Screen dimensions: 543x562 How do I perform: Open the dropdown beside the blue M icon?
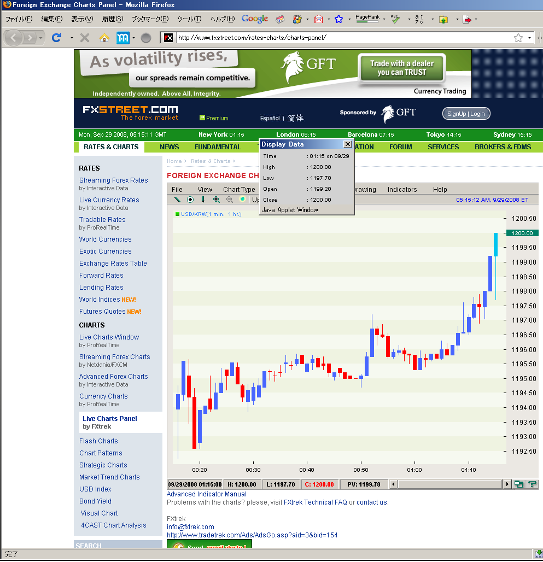pyautogui.click(x=133, y=38)
